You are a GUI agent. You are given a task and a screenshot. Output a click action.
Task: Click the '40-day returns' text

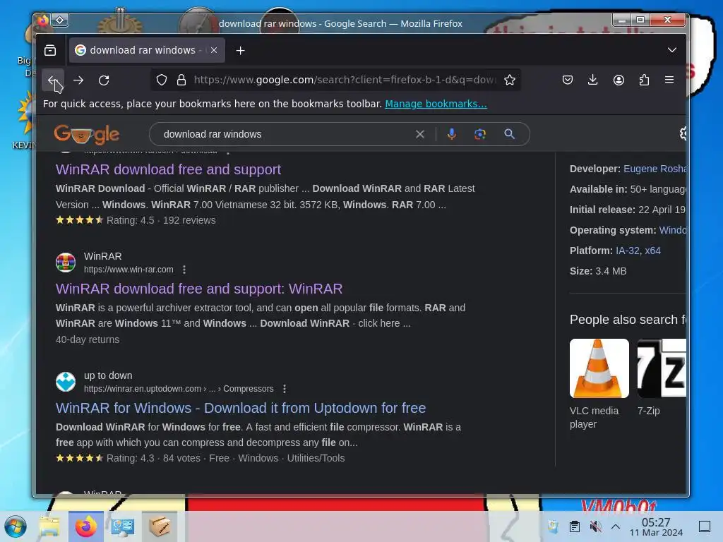[88, 339]
